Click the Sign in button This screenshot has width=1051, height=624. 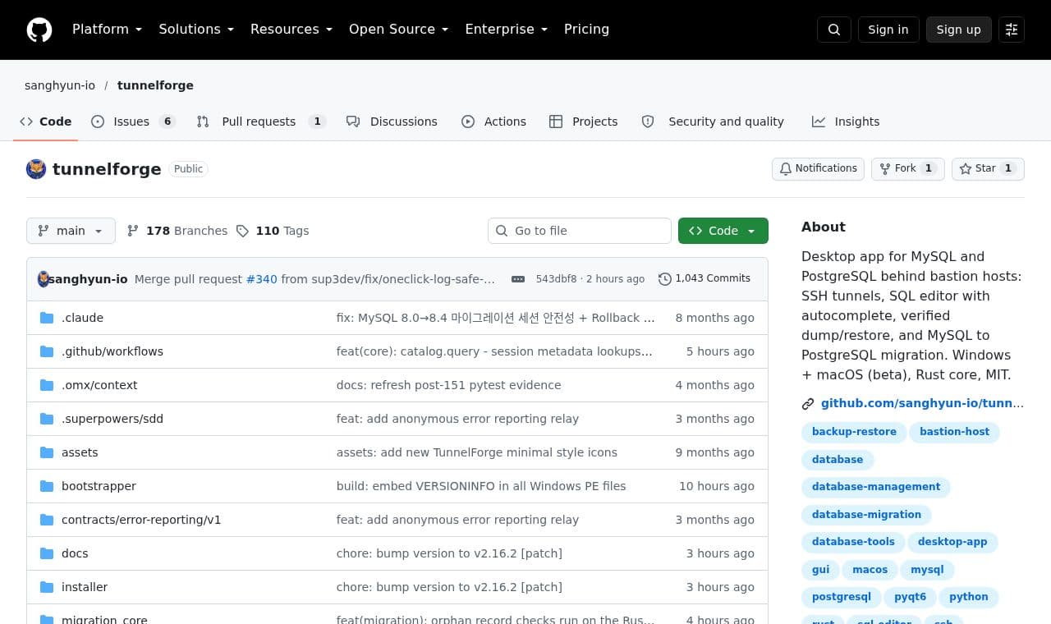[888, 30]
